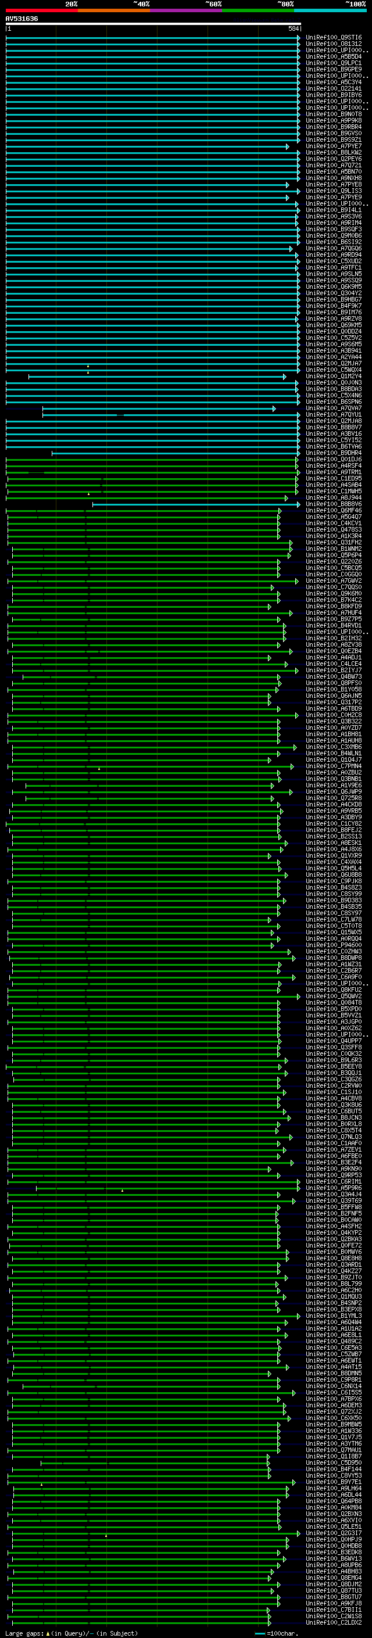Click UniRef100_B8B8V6 label

(334, 504)
